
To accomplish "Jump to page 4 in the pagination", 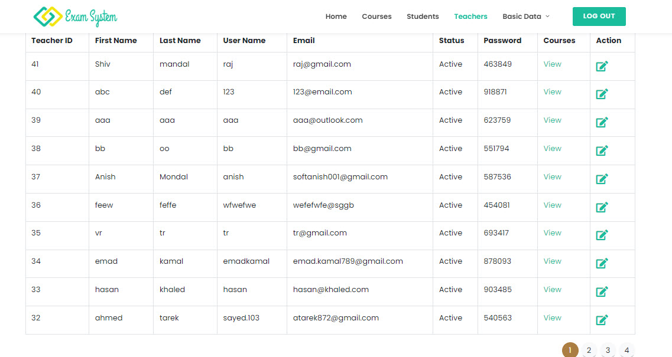I will (x=626, y=350).
